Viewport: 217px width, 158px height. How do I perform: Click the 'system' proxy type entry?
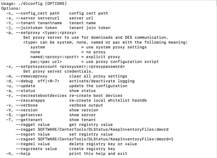coord(38,47)
